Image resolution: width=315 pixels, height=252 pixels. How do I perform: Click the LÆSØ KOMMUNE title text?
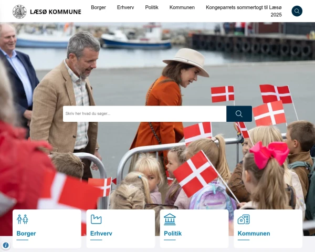point(56,12)
